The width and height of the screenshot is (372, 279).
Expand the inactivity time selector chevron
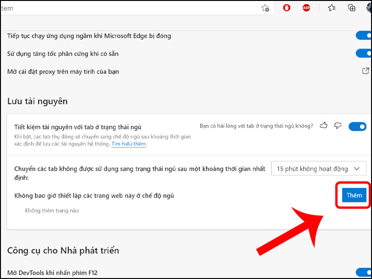click(357, 168)
